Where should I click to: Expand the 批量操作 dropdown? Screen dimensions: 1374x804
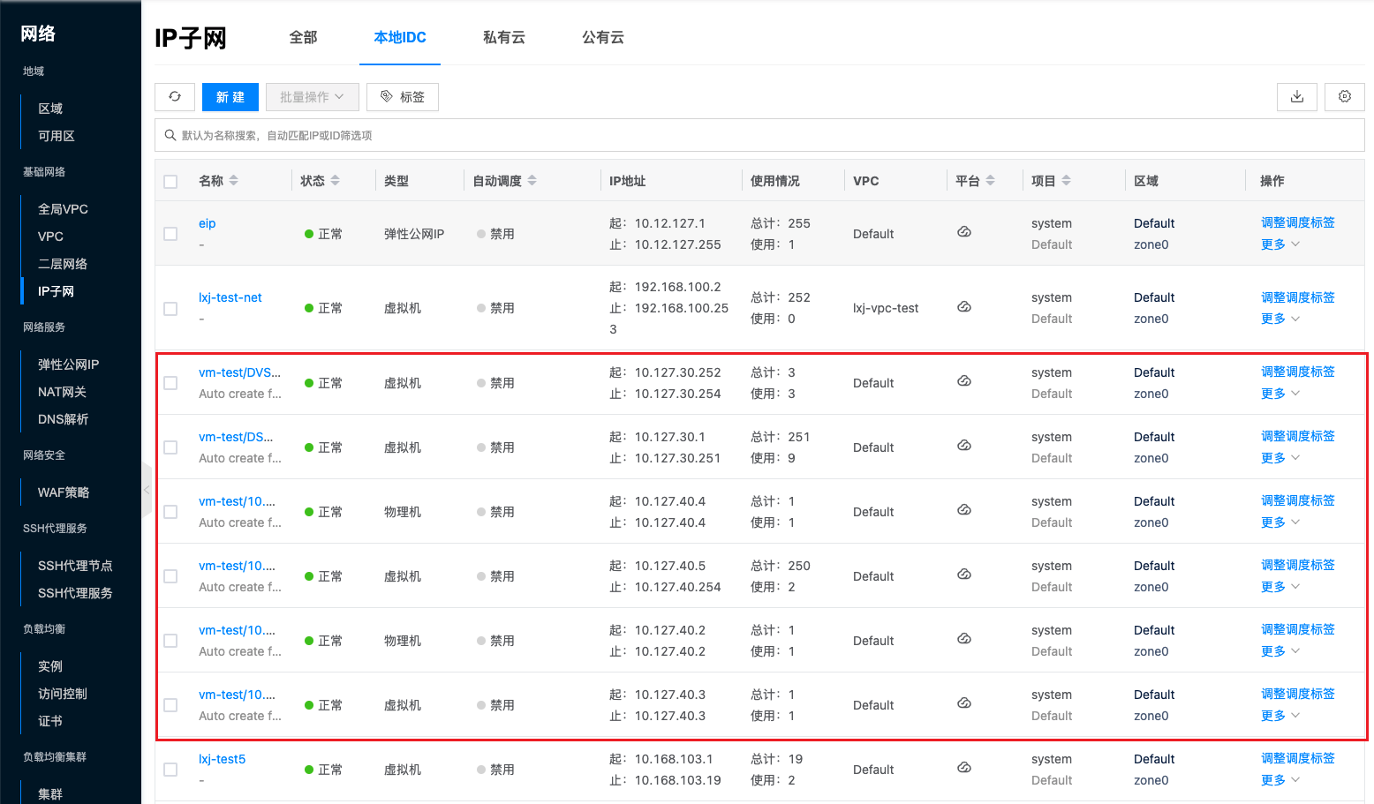312,97
